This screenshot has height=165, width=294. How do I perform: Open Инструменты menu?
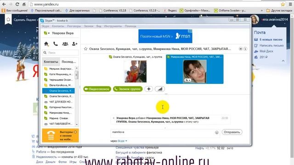[113, 26]
